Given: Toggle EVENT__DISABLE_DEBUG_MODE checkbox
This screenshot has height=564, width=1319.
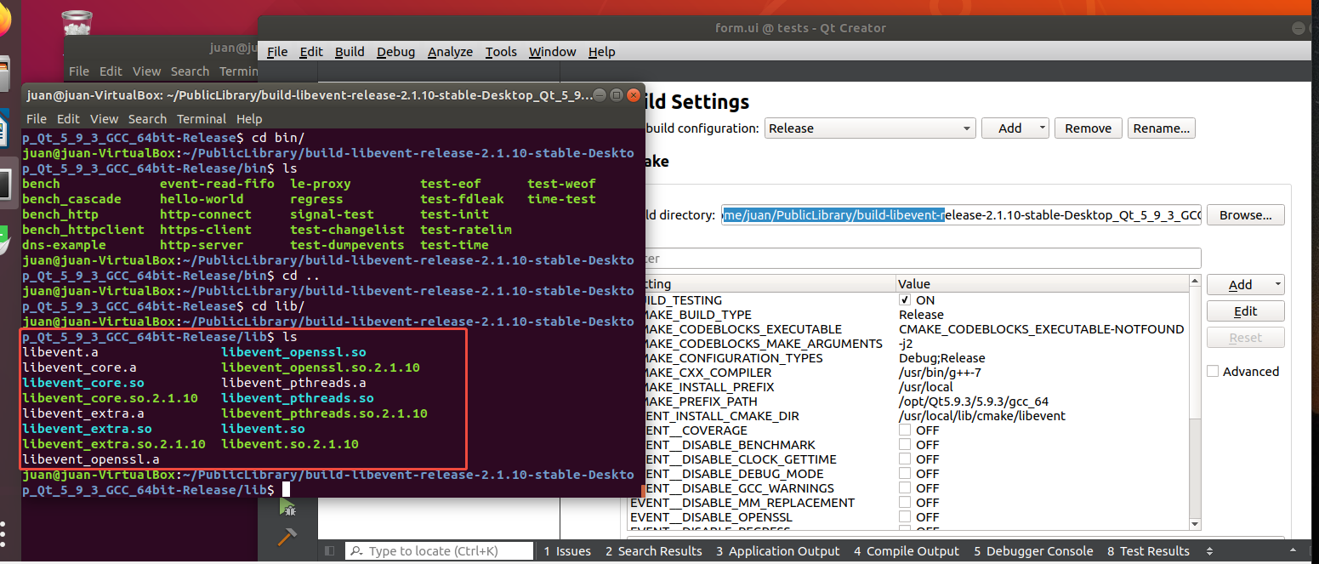Looking at the screenshot, I should (906, 474).
